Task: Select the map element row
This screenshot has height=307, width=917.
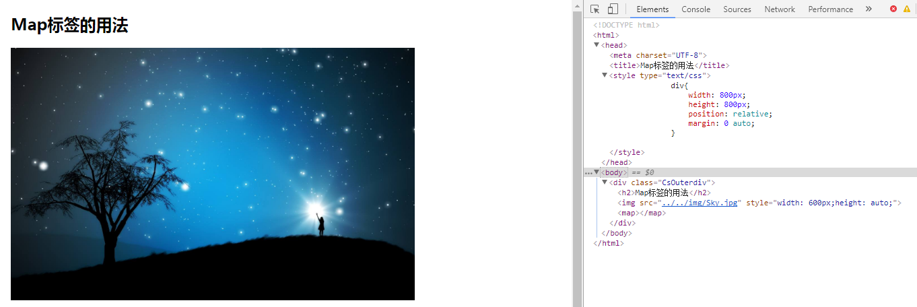Action: (x=642, y=213)
